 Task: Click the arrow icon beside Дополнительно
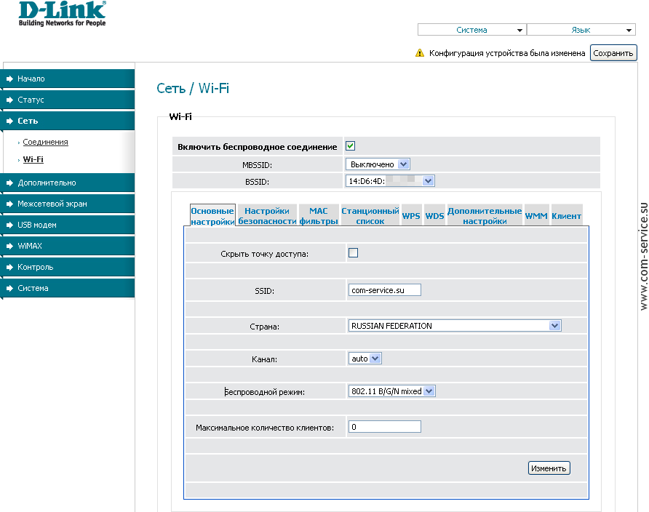10,183
